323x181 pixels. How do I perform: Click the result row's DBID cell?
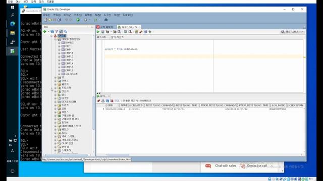pyautogui.click(x=112, y=109)
